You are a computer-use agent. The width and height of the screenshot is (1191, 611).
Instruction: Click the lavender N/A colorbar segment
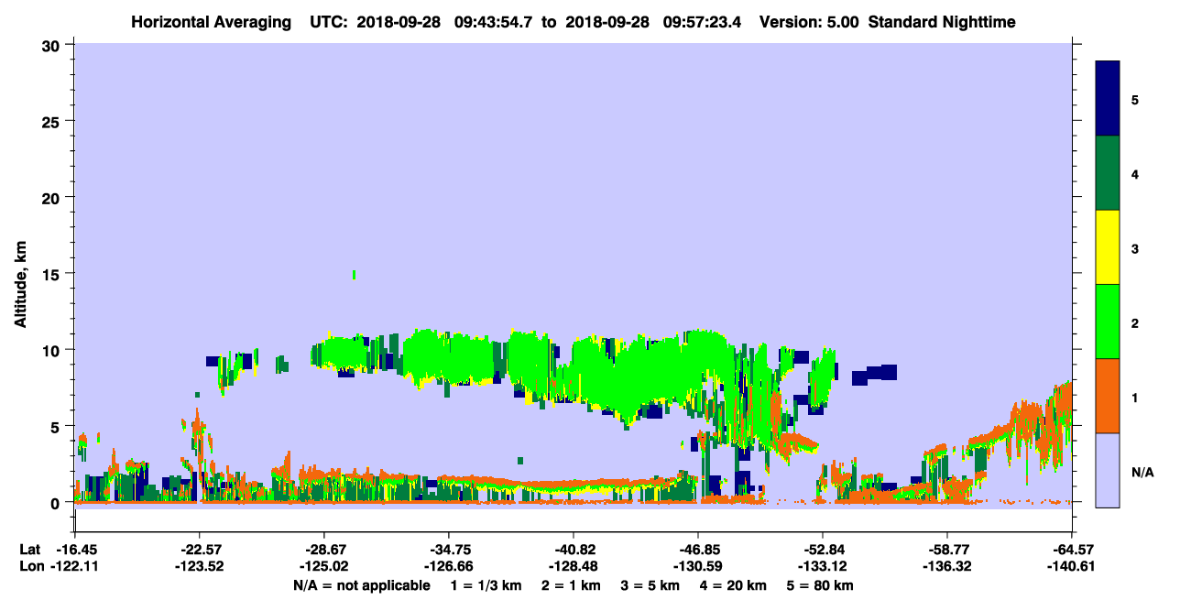tap(1108, 470)
